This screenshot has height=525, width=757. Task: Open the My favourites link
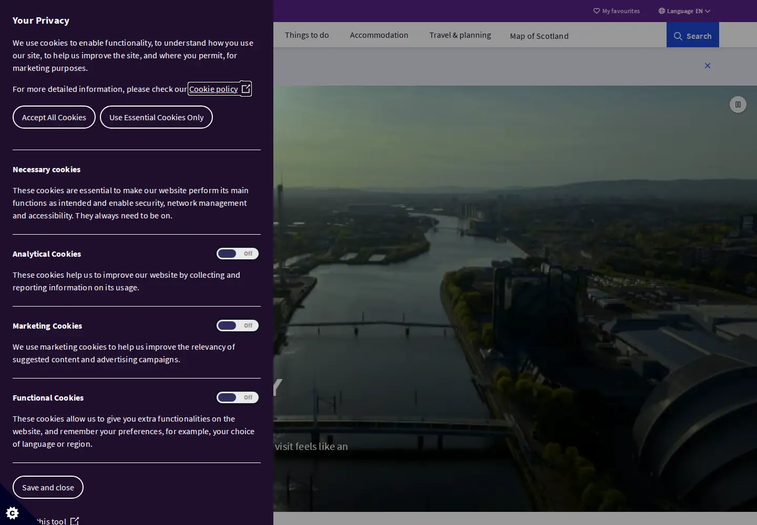tap(617, 11)
